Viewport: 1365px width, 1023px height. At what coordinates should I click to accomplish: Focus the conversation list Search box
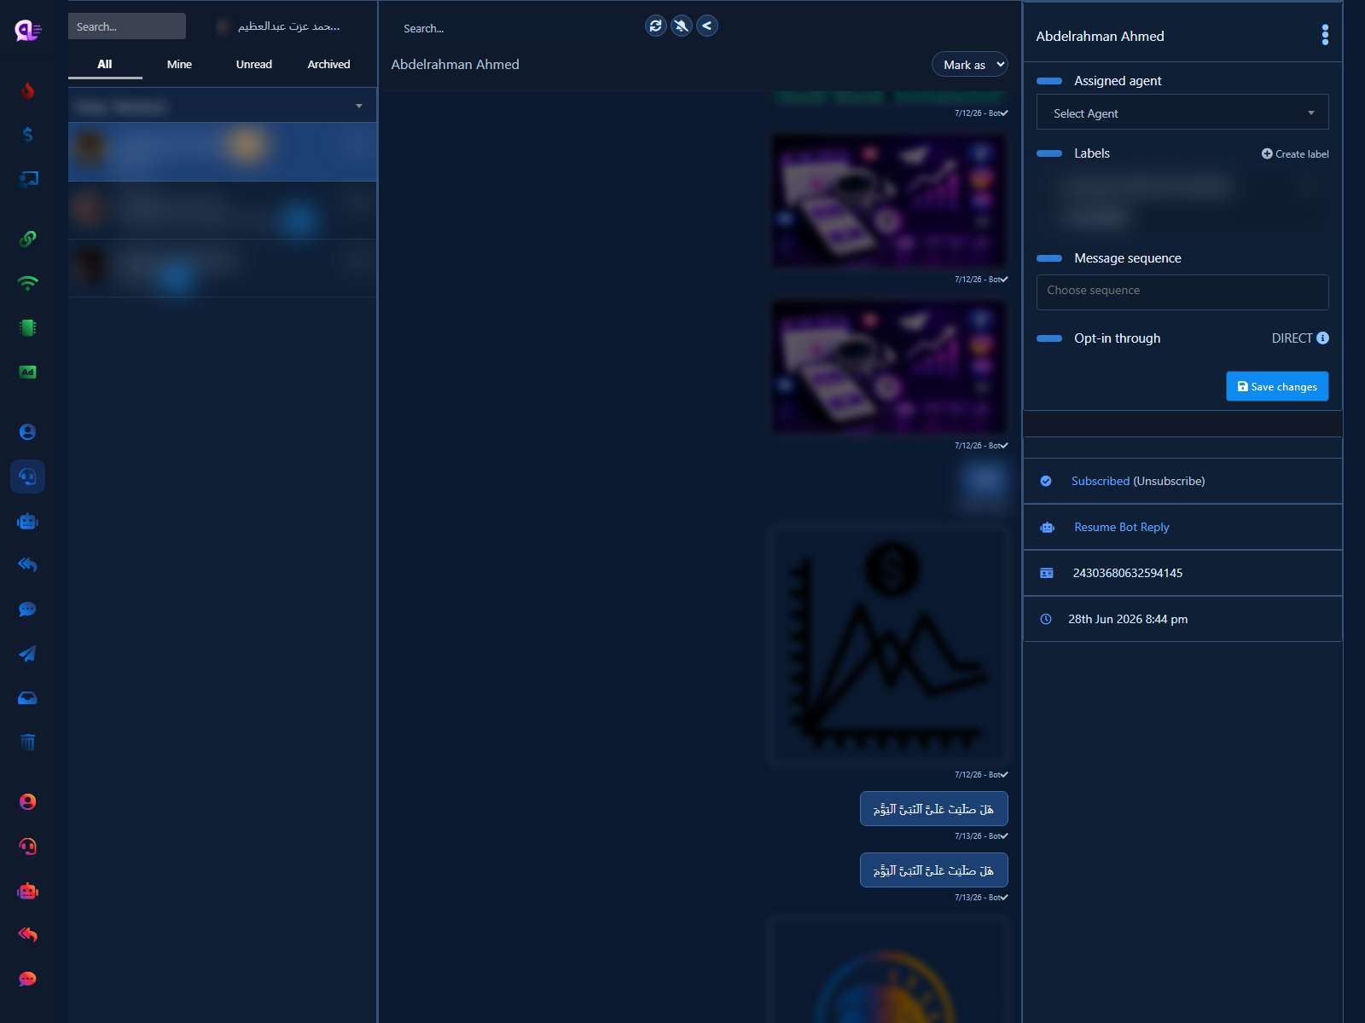point(127,26)
